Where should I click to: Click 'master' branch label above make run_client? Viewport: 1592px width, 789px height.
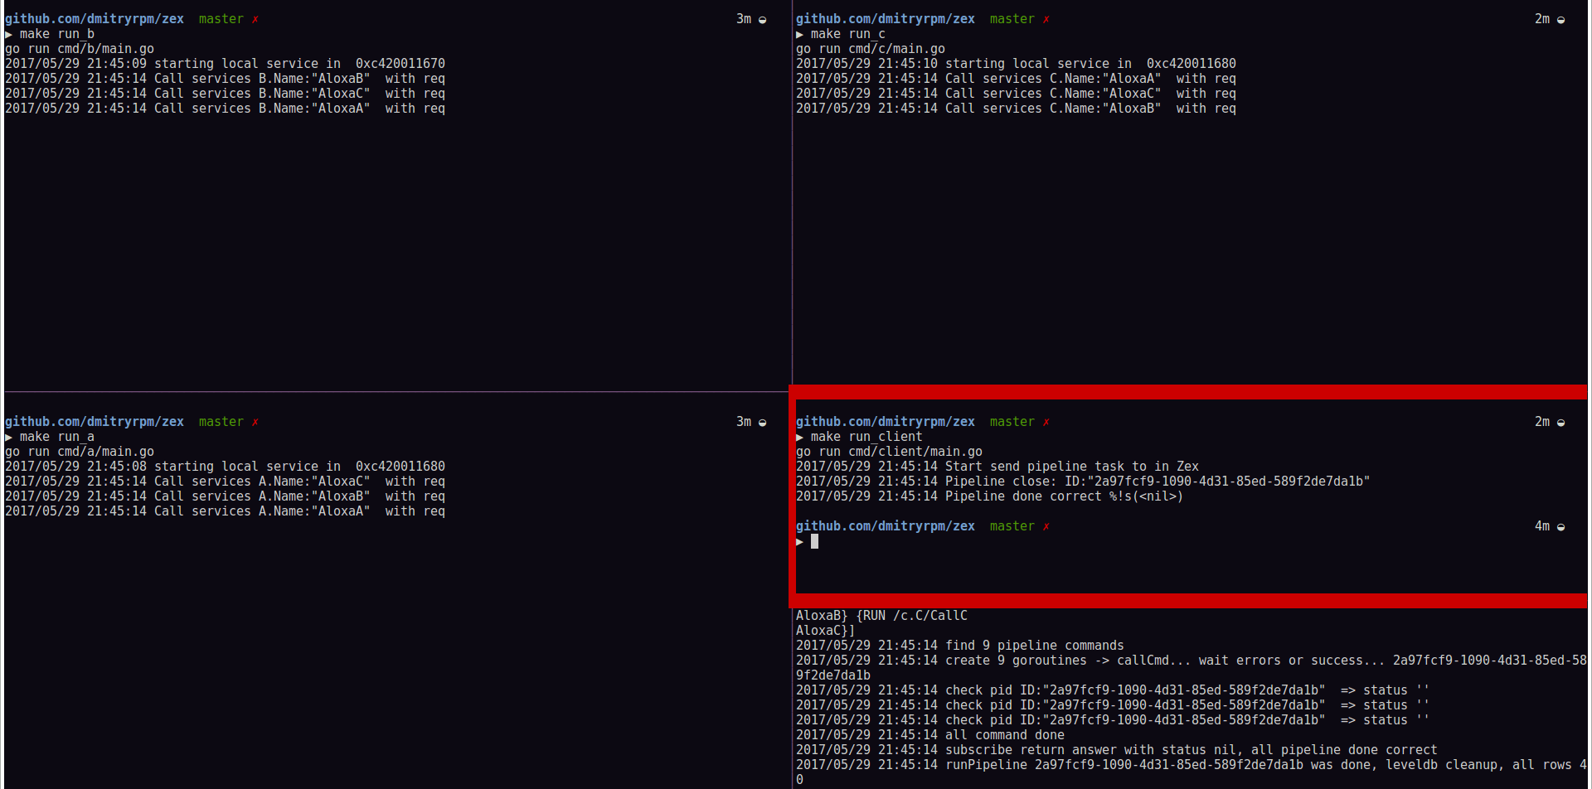(x=1012, y=422)
